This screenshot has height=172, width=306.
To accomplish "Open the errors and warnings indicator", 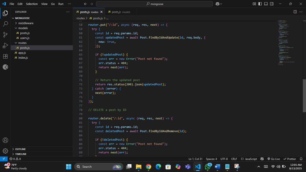I will pos(15,159).
